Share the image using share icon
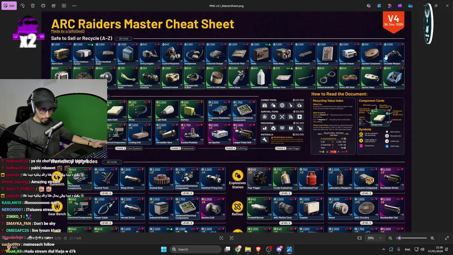 point(53,6)
